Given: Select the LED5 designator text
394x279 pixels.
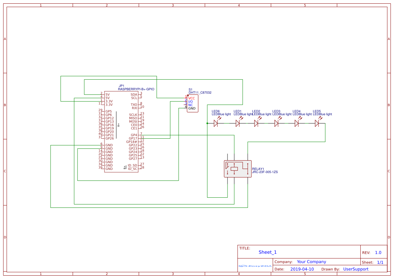Looking at the screenshot, I should (317, 111).
